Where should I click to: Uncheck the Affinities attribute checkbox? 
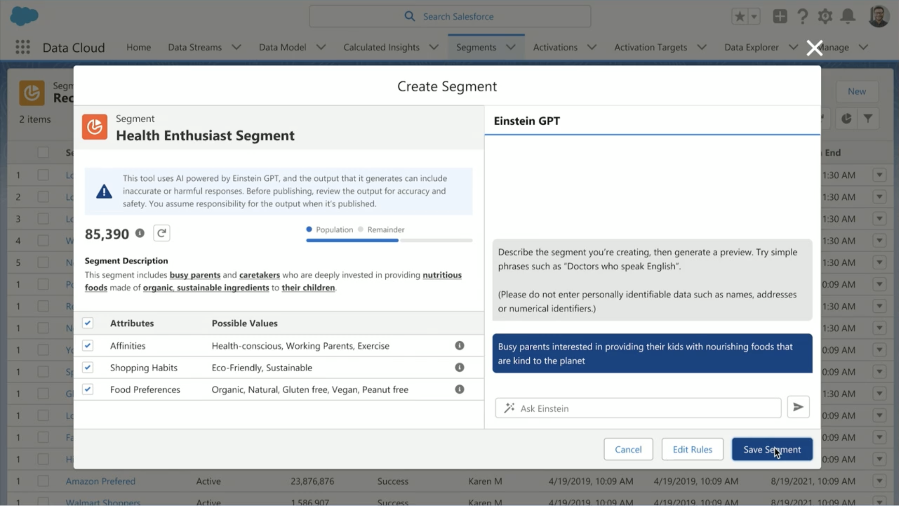(x=87, y=346)
